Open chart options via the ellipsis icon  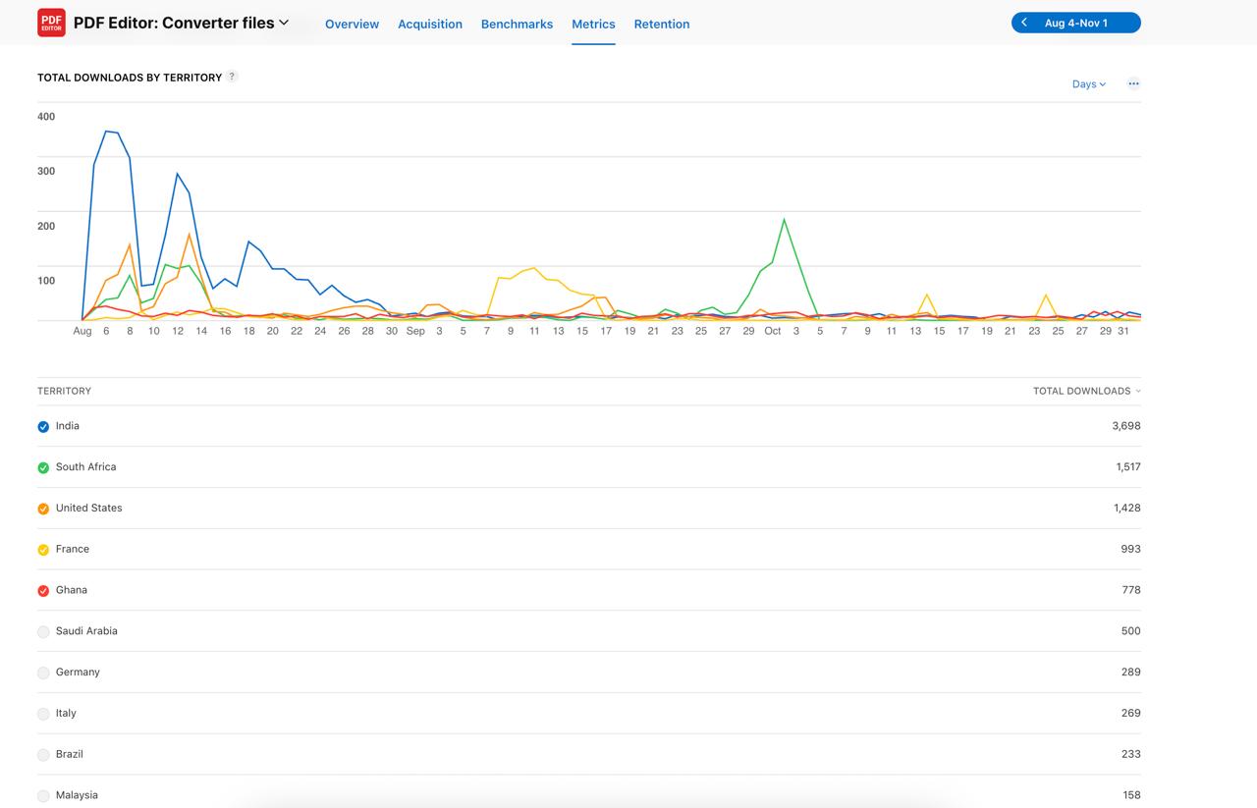pyautogui.click(x=1133, y=83)
